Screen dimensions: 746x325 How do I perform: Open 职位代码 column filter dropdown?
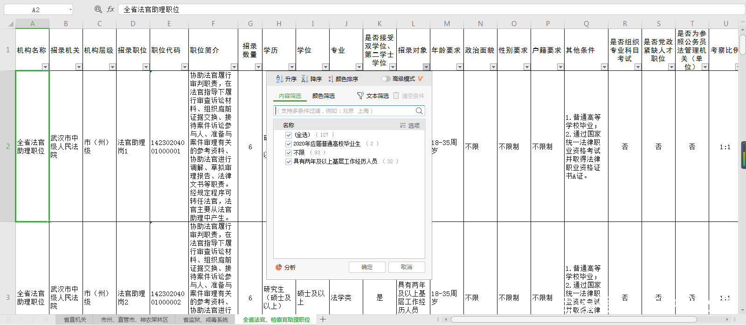[x=185, y=67]
